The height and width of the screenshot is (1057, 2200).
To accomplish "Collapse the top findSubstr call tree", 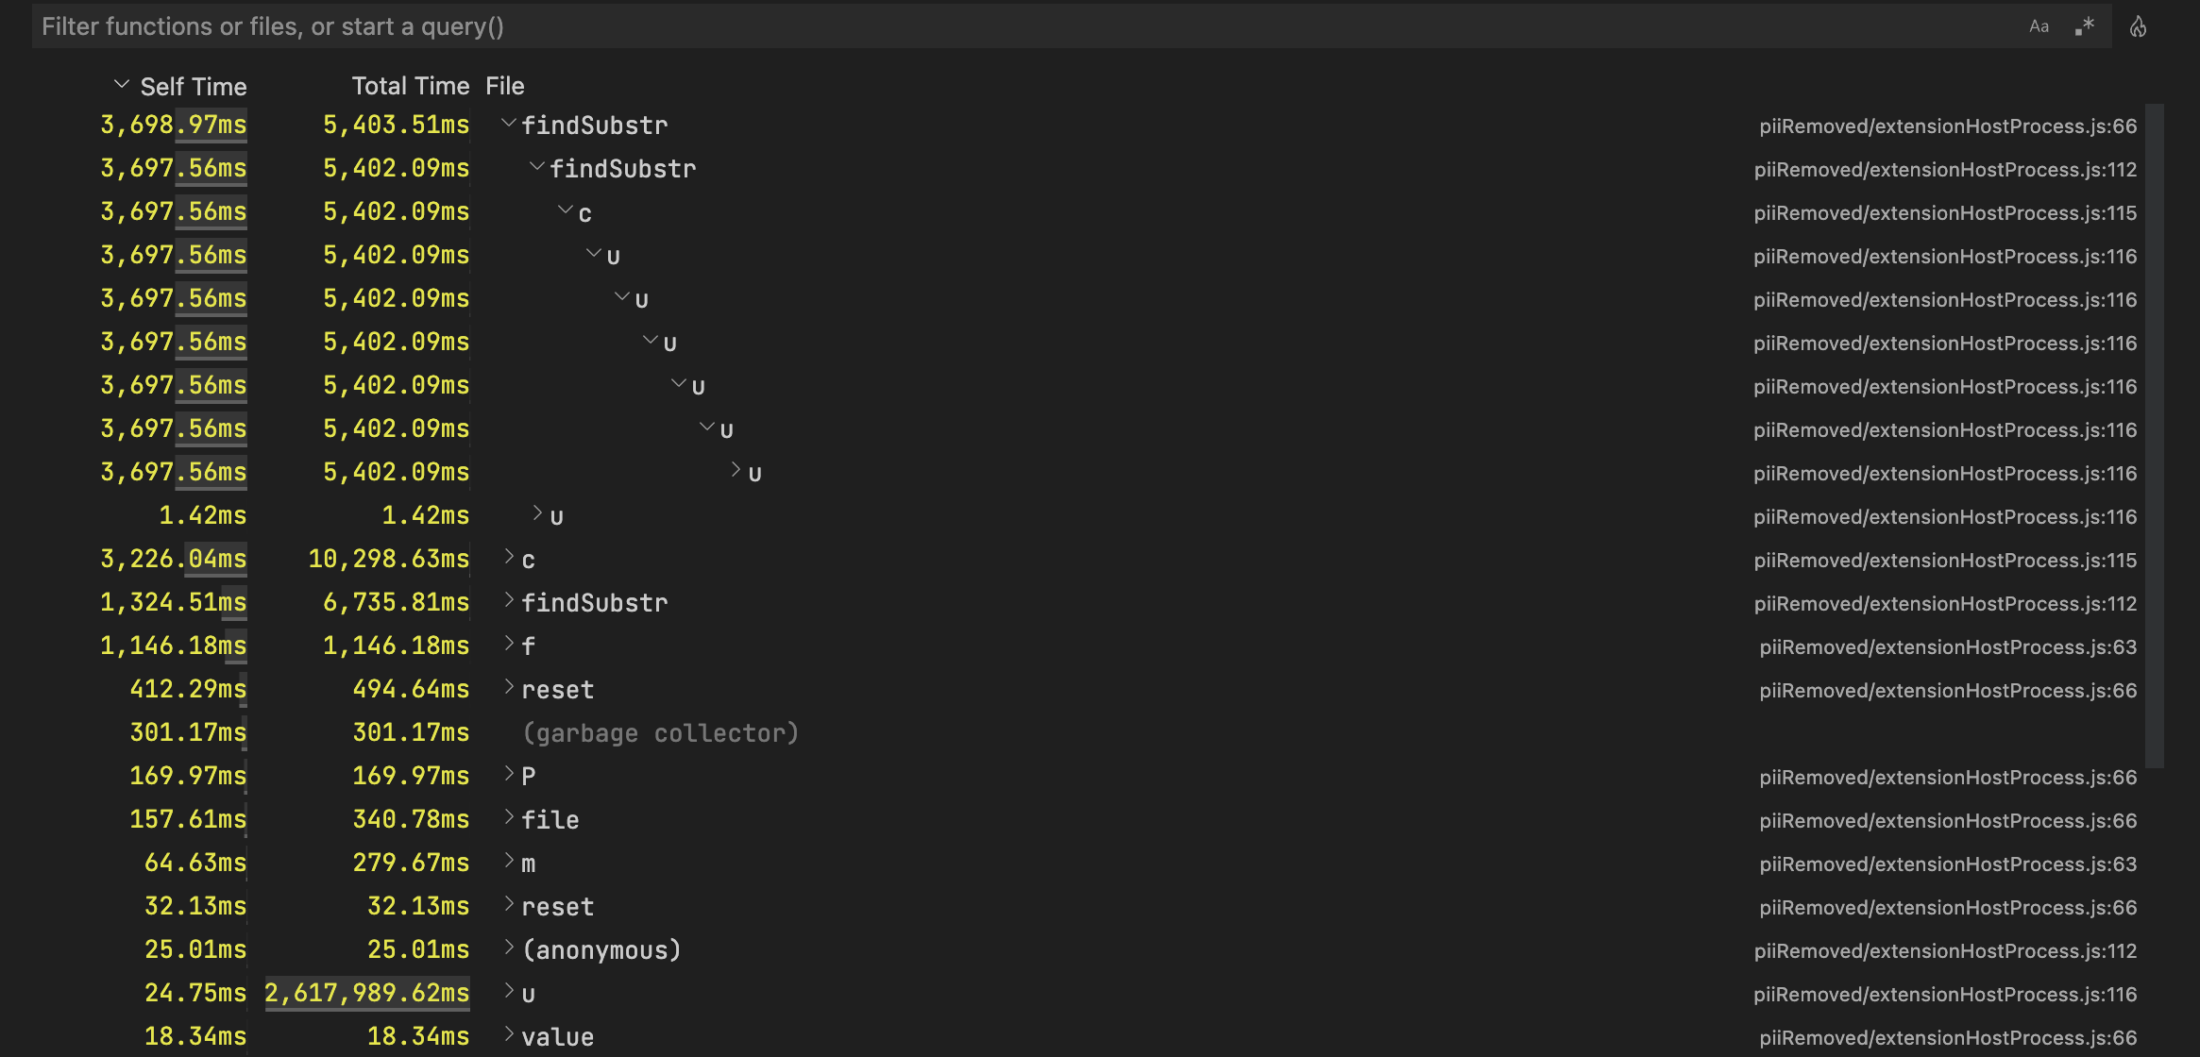I will click(x=509, y=123).
